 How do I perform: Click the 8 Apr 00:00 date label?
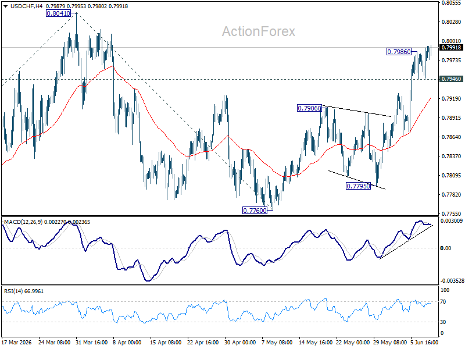(x=127, y=342)
